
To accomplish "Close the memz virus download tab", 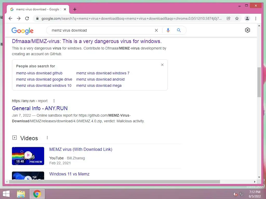I will [x=65, y=9].
